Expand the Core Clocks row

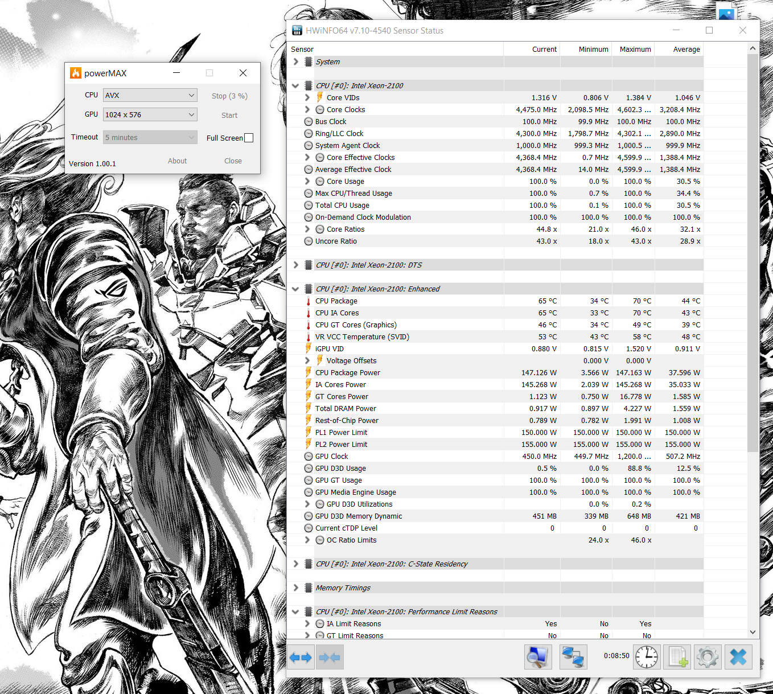tap(307, 109)
